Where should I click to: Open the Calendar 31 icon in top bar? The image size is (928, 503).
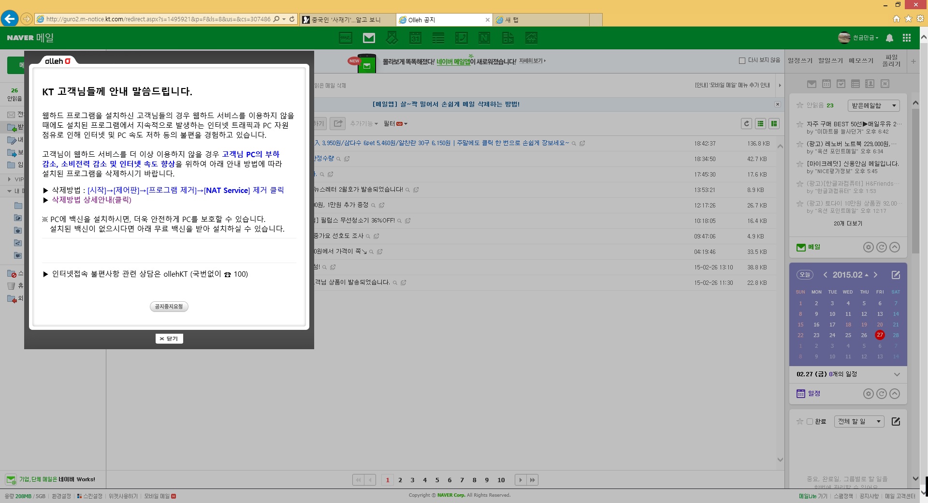(415, 38)
